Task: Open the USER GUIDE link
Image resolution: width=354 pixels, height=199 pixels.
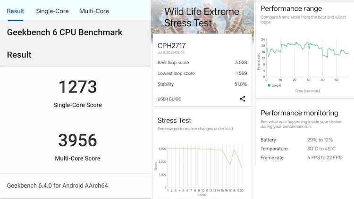Action: (169, 99)
